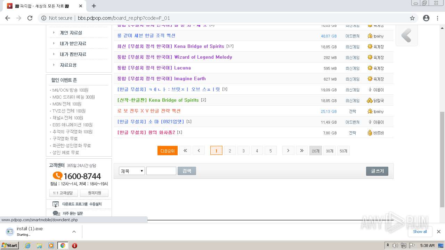
Task: Show 30개 items per page
Action: [x=330, y=151]
